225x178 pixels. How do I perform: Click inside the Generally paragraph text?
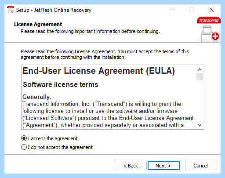(108, 115)
